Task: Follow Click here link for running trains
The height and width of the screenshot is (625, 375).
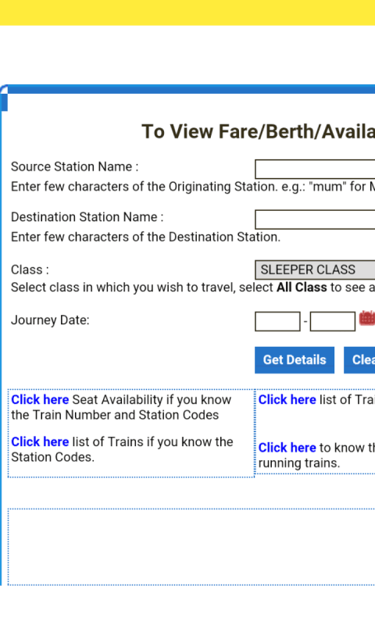Action: tap(287, 448)
